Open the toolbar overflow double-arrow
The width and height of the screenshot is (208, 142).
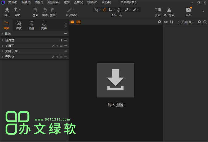(x=203, y=11)
